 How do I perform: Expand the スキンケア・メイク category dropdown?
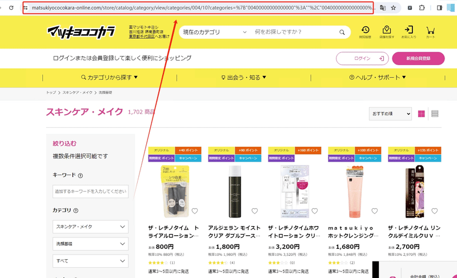point(90,227)
